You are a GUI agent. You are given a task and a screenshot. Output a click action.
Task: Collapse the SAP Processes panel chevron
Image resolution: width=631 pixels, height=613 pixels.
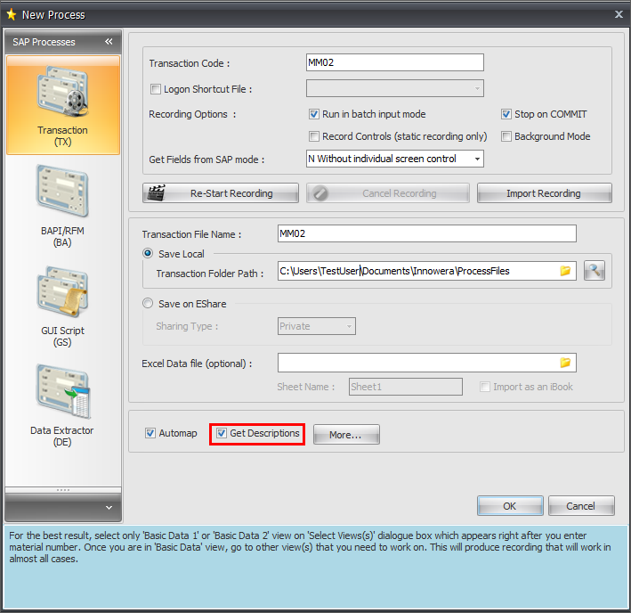tap(109, 42)
